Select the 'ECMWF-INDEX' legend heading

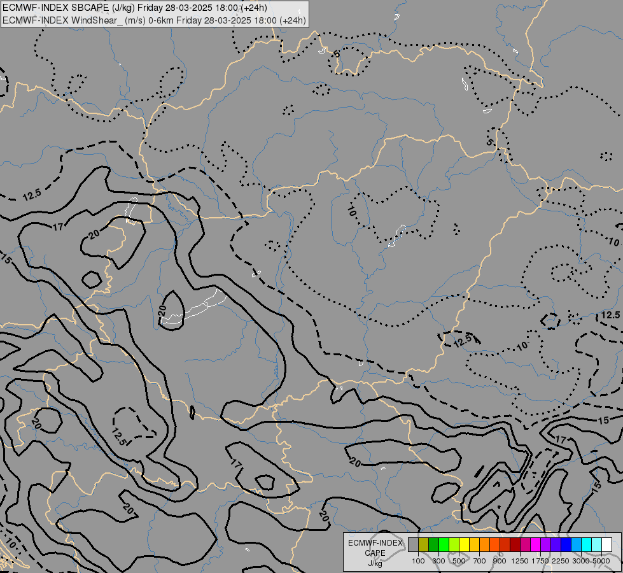coord(375,543)
